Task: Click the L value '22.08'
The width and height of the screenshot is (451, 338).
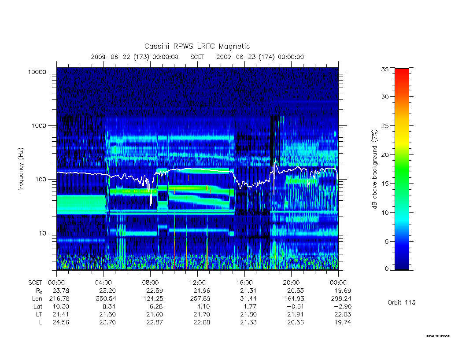Action: [202, 323]
